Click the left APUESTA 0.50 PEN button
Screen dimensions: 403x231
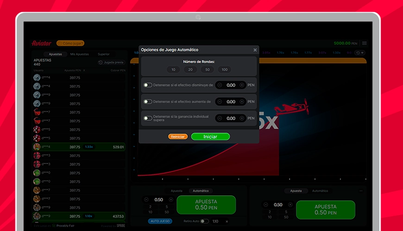(206, 205)
